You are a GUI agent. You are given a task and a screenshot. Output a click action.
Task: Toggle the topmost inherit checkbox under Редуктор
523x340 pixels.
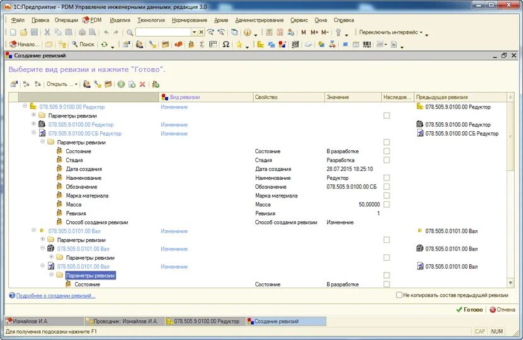[387, 115]
